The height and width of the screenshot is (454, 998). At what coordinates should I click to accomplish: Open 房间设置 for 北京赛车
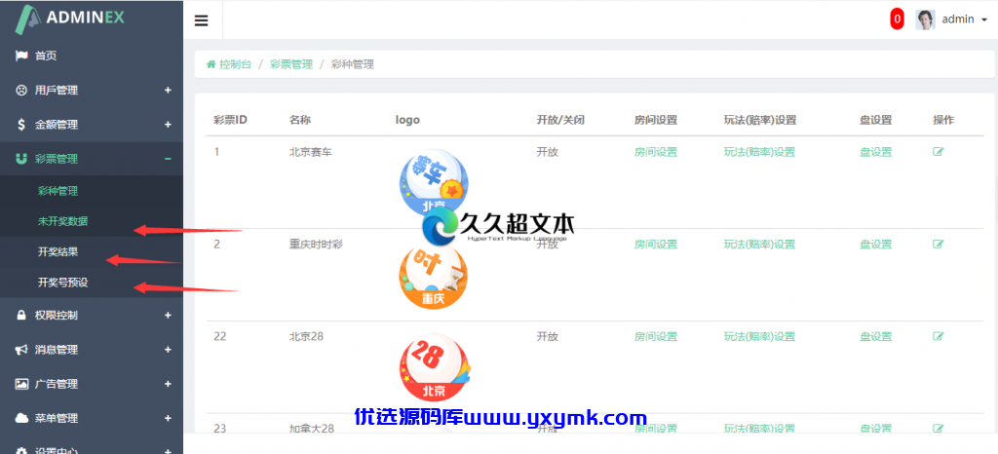click(x=656, y=152)
